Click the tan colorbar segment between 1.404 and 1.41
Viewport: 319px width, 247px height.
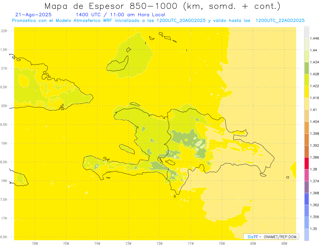(307, 115)
